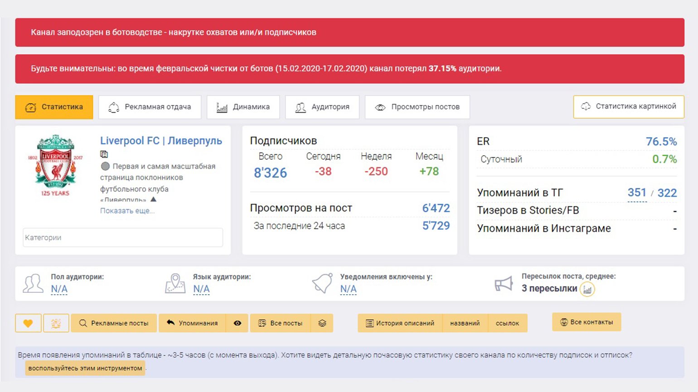Screen dimensions: 698x392
Task: Collapse description with the triangle arrow
Action: point(153,199)
